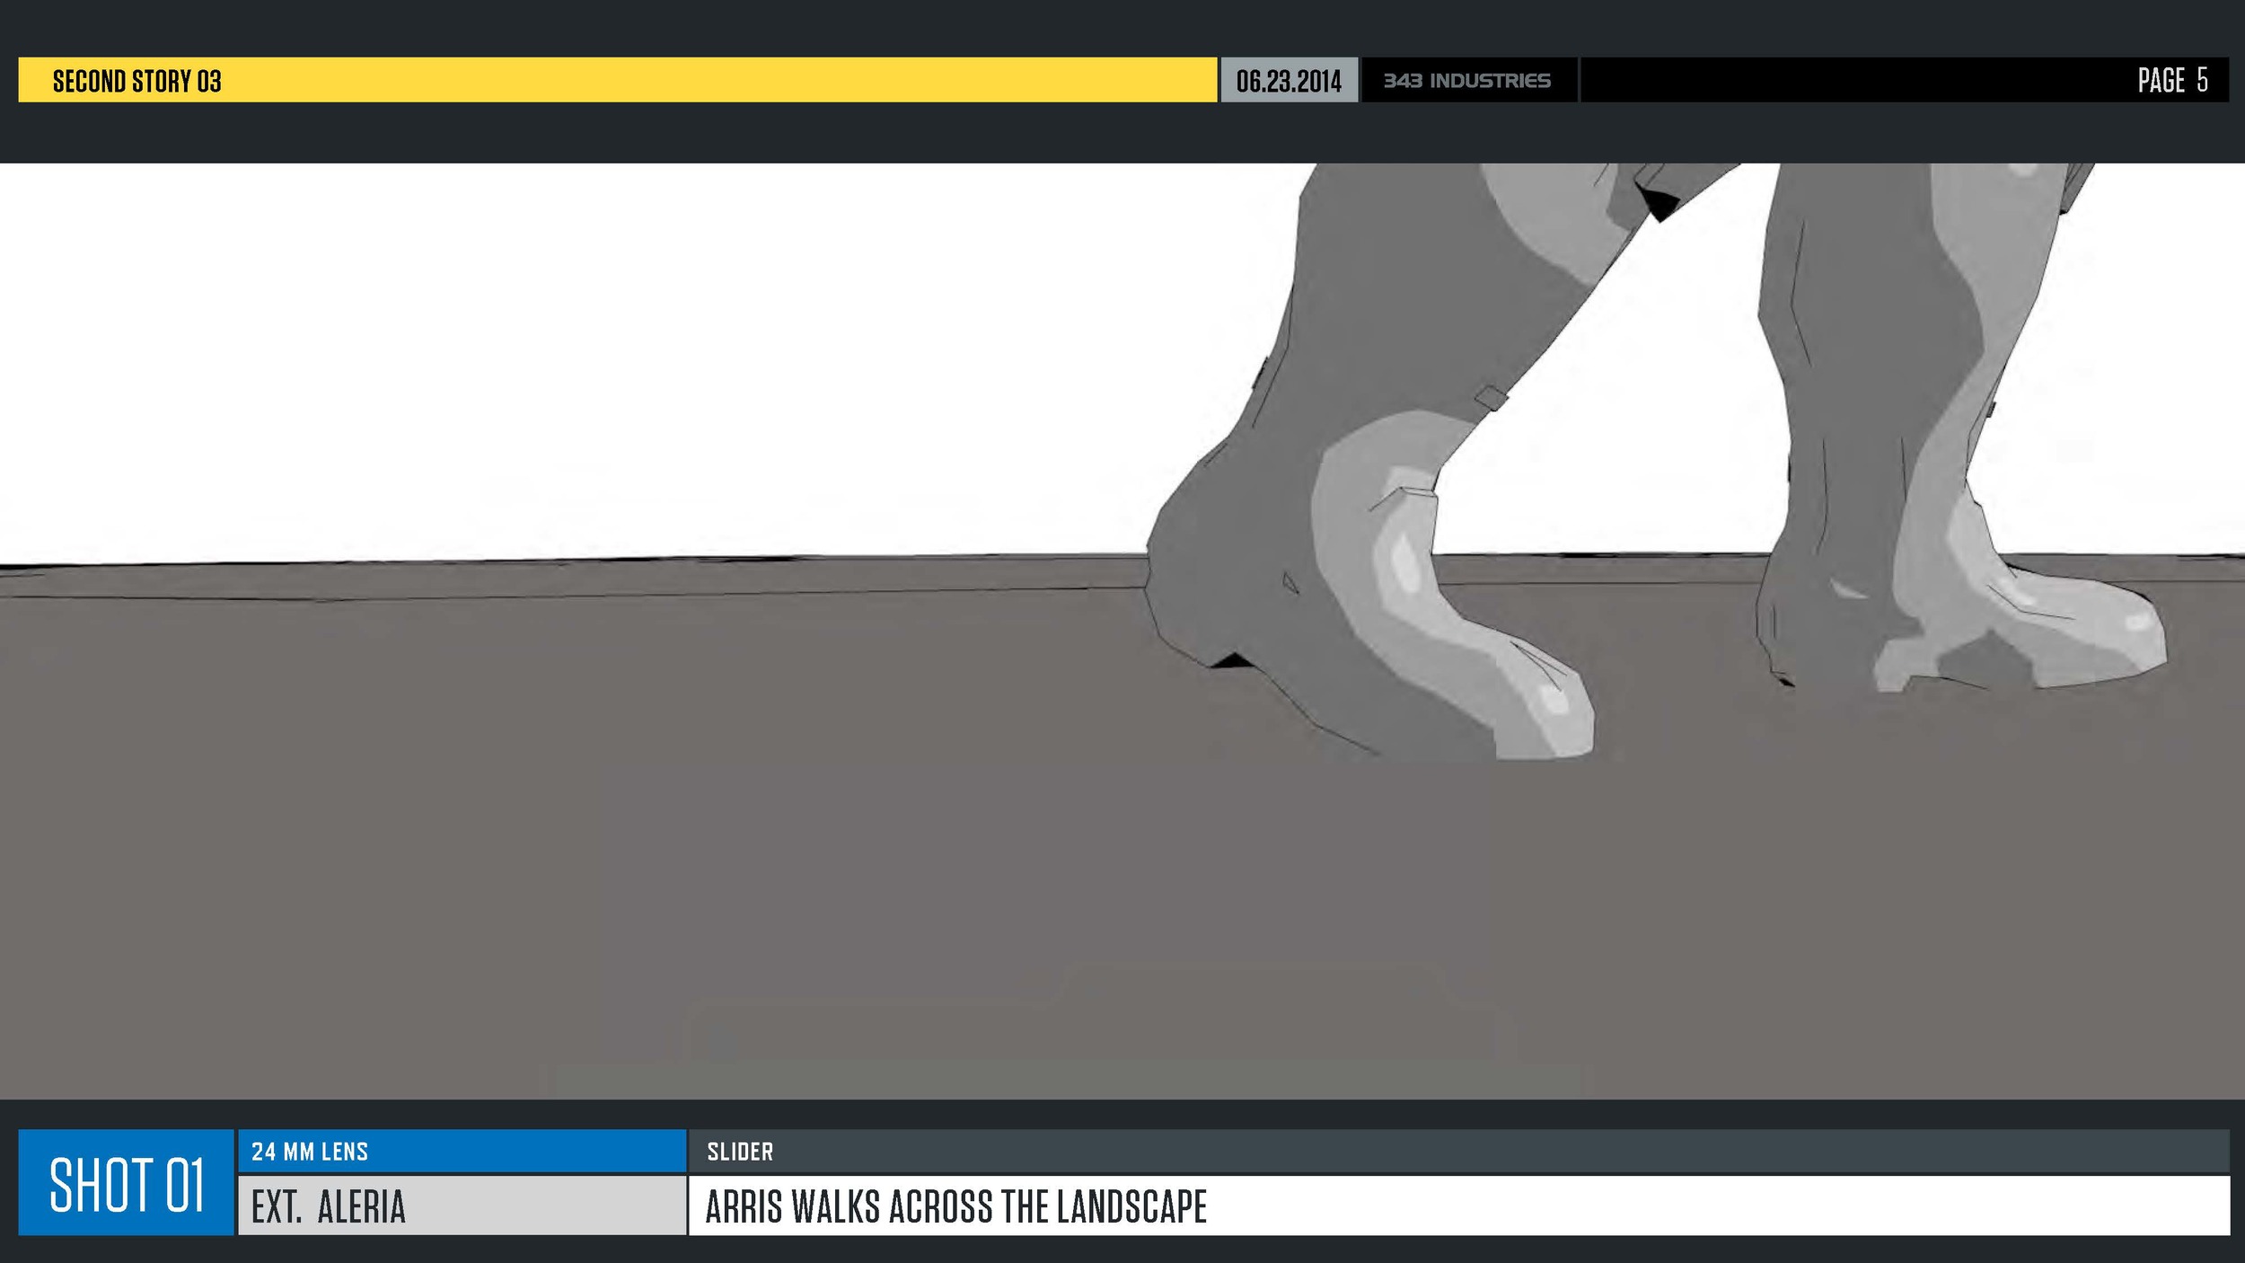Click the 'SLIDER' camera move label
Viewport: 2245px width, 1263px height.
(740, 1152)
